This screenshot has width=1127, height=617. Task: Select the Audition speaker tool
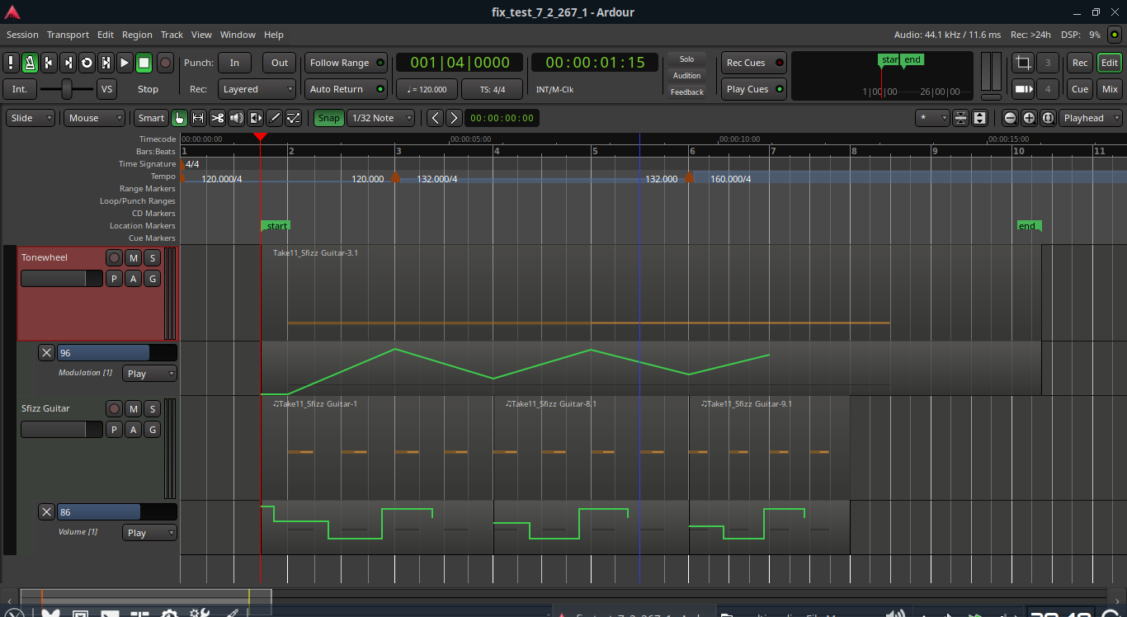click(x=237, y=118)
